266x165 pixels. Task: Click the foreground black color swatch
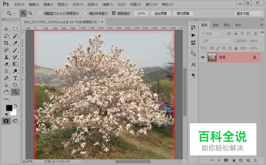(x=9, y=108)
